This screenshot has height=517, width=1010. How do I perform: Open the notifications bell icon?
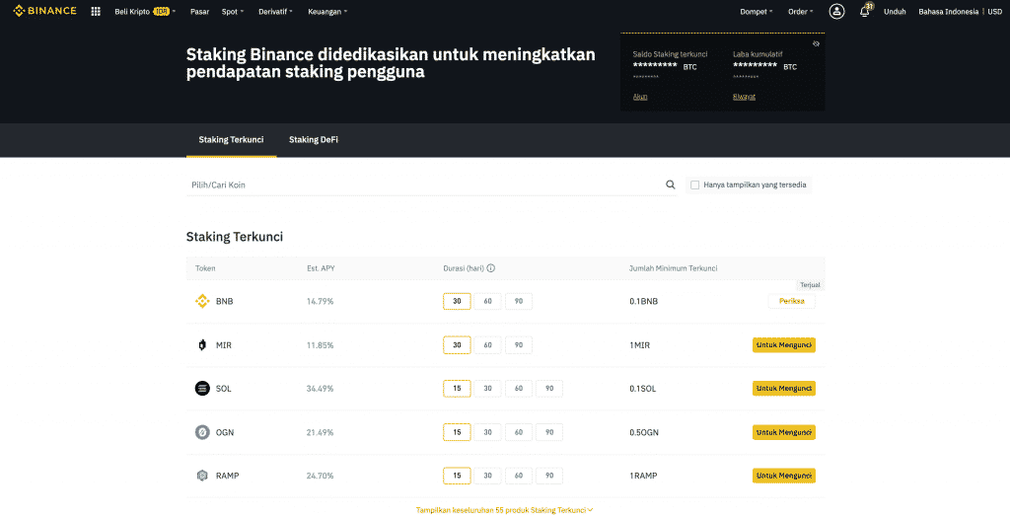coord(865,12)
